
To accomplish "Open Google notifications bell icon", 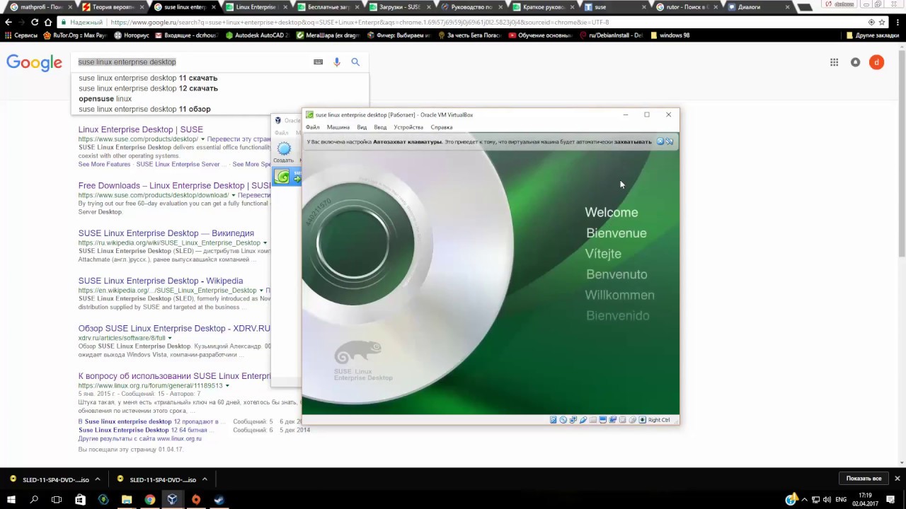I will 855,62.
